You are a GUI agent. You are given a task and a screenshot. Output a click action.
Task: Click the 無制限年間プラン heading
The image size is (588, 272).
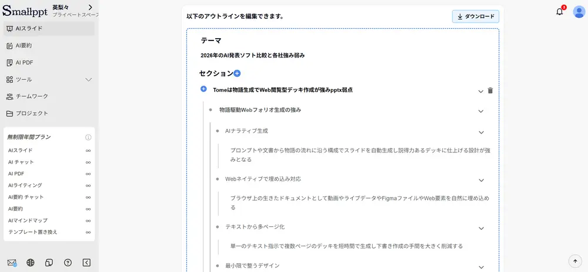(29, 137)
